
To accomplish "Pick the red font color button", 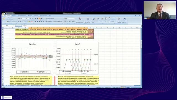I will click(32, 21).
